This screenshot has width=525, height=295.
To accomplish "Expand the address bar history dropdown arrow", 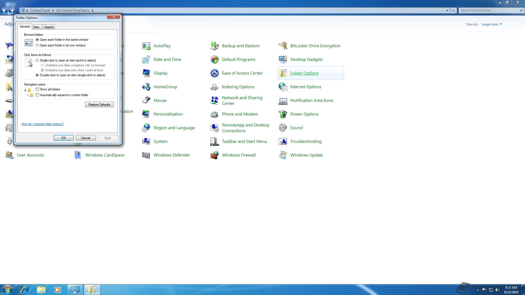I will coord(447,10).
